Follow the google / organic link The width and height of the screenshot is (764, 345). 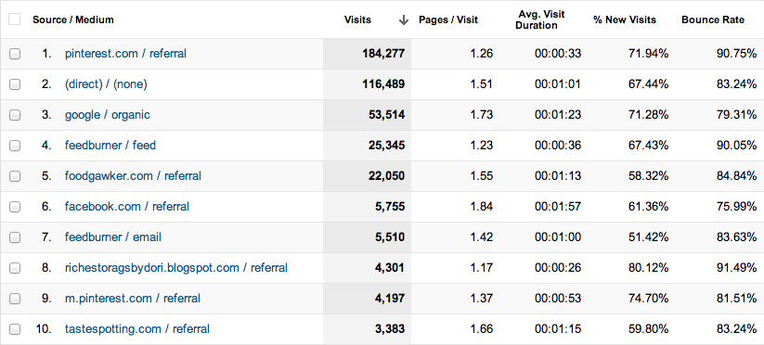[x=107, y=115]
